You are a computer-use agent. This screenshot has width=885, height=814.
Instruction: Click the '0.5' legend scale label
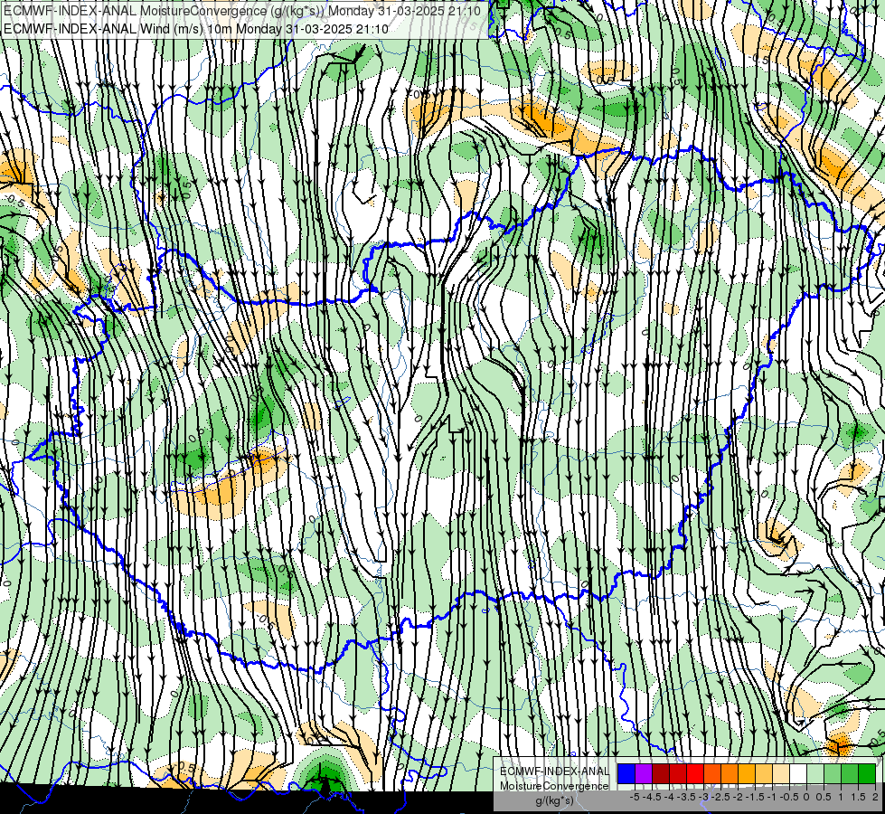click(824, 797)
